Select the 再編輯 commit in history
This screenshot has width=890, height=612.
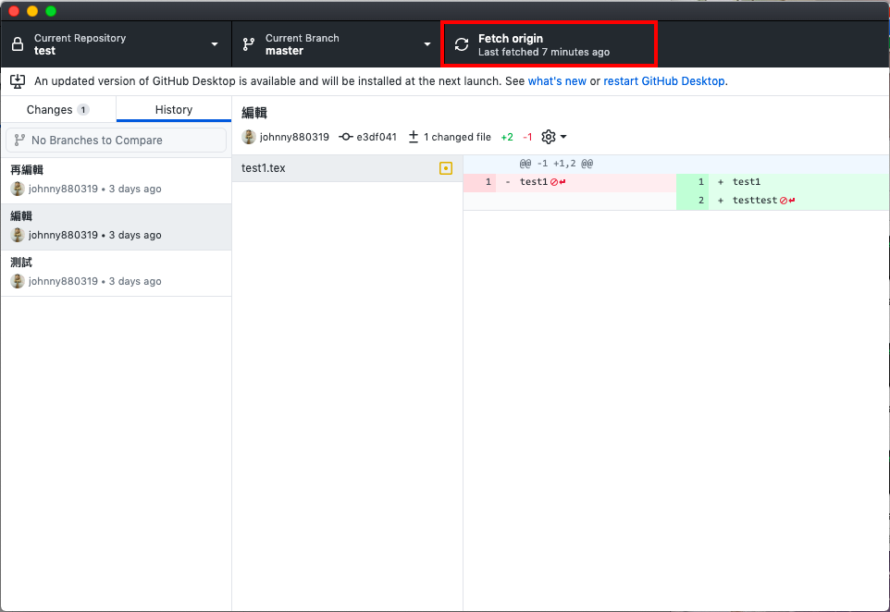pyautogui.click(x=116, y=180)
